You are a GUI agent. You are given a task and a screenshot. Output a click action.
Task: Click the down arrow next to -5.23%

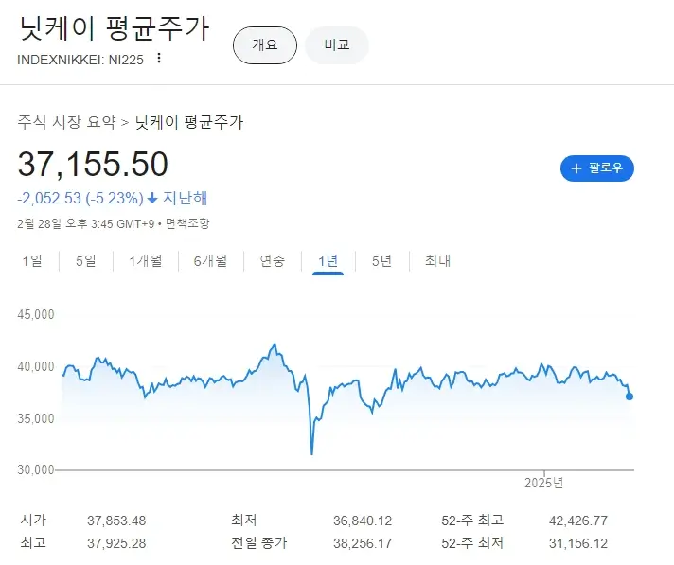pyautogui.click(x=152, y=199)
